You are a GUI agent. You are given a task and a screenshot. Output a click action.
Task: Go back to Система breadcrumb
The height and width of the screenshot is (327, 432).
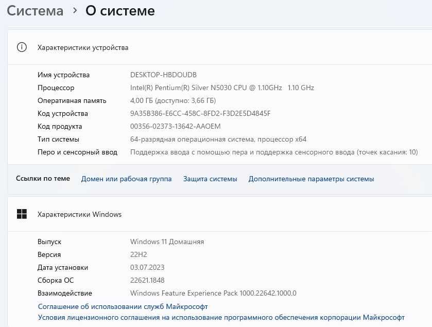tap(35, 11)
